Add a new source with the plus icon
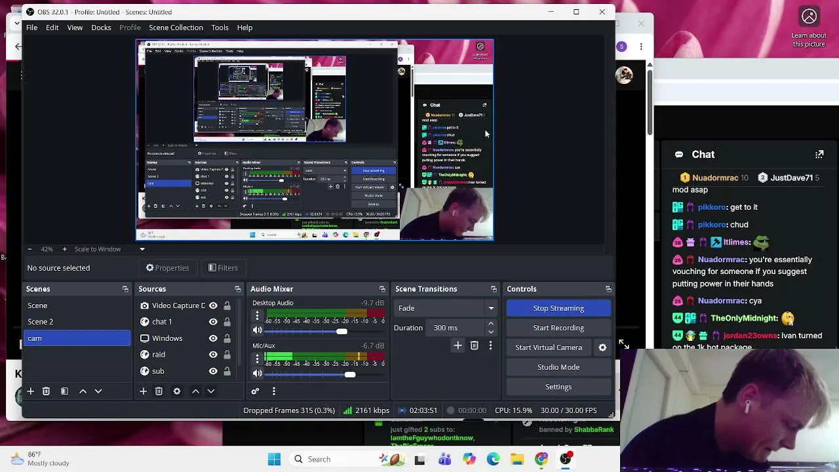This screenshot has height=472, width=839. (143, 391)
